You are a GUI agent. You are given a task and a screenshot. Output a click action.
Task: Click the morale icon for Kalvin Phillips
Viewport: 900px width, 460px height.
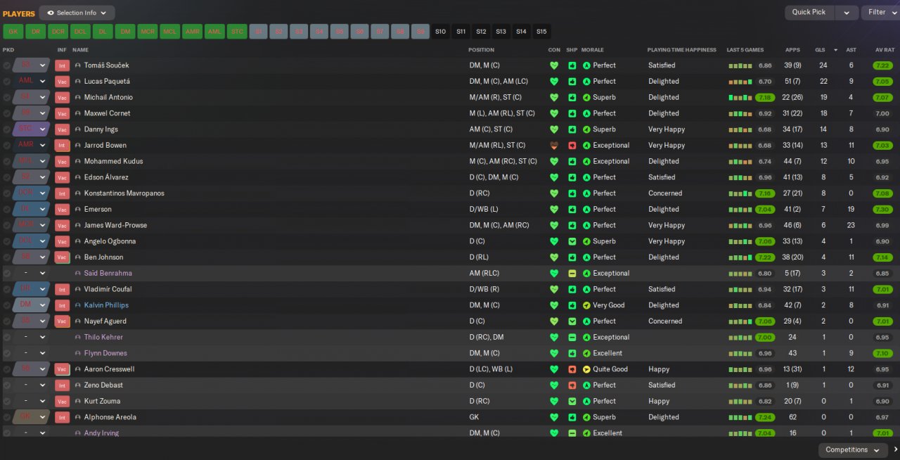pyautogui.click(x=586, y=305)
